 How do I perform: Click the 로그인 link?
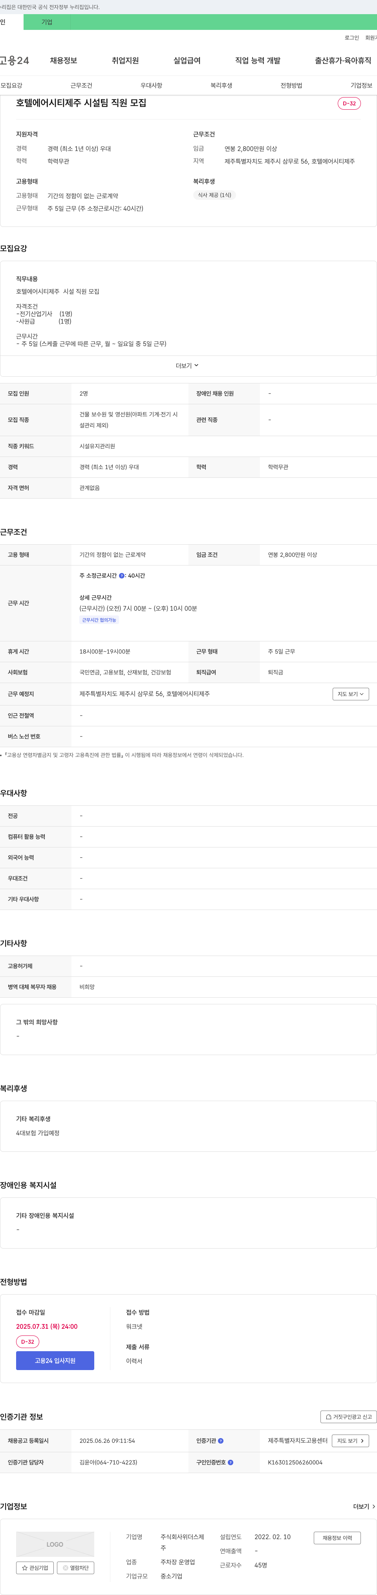[351, 38]
